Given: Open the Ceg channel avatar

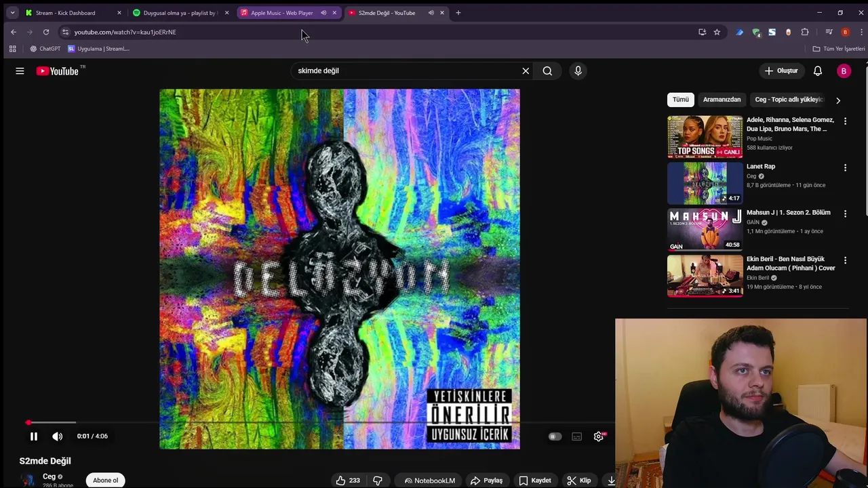Looking at the screenshot, I should click(x=28, y=480).
